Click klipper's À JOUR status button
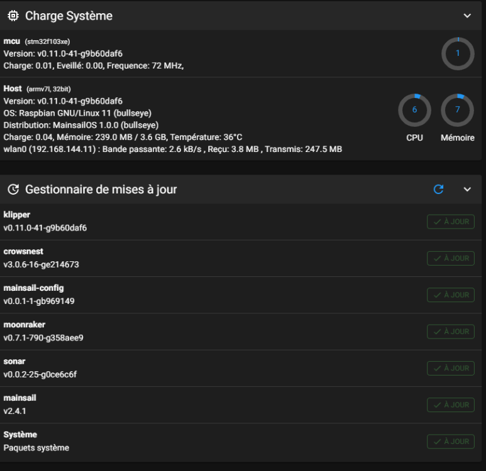The height and width of the screenshot is (471, 486). [451, 222]
